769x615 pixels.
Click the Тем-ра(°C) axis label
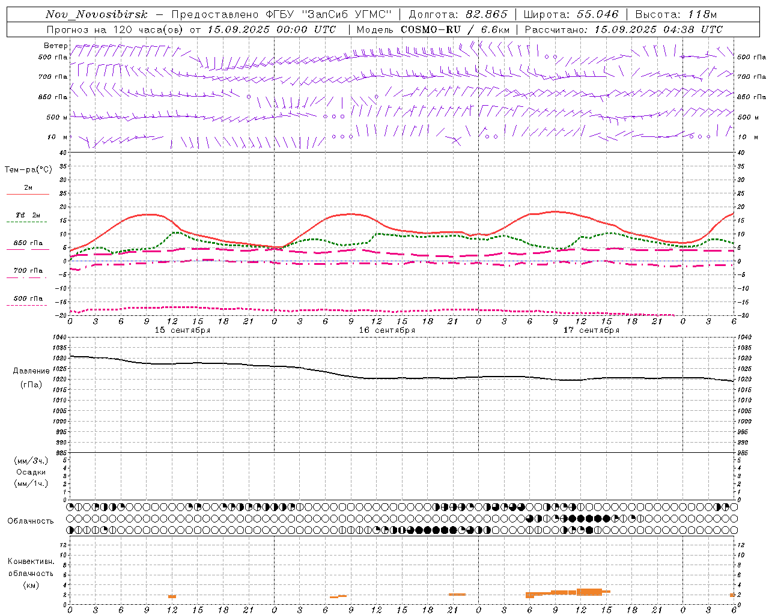[x=28, y=170]
